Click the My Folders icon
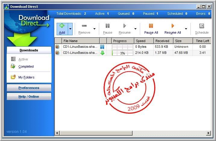Screen dimensions: 216x141 coord(13,77)
